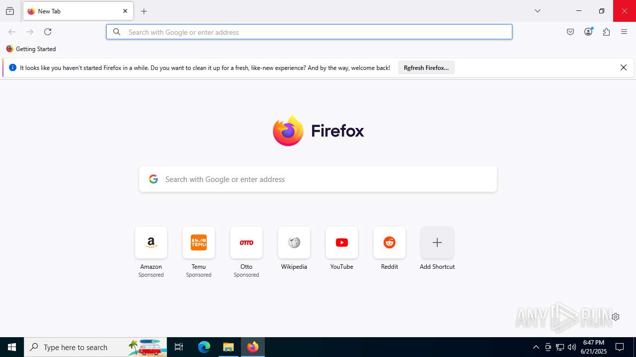Click the taskbar search box
The image size is (636, 357).
tap(95, 347)
